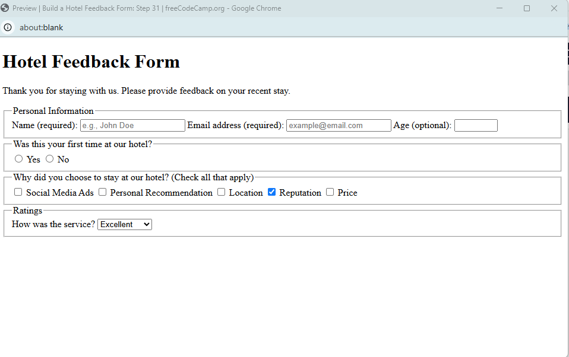This screenshot has width=569, height=357.
Task: Click the about:blank address bar text
Action: coord(42,27)
